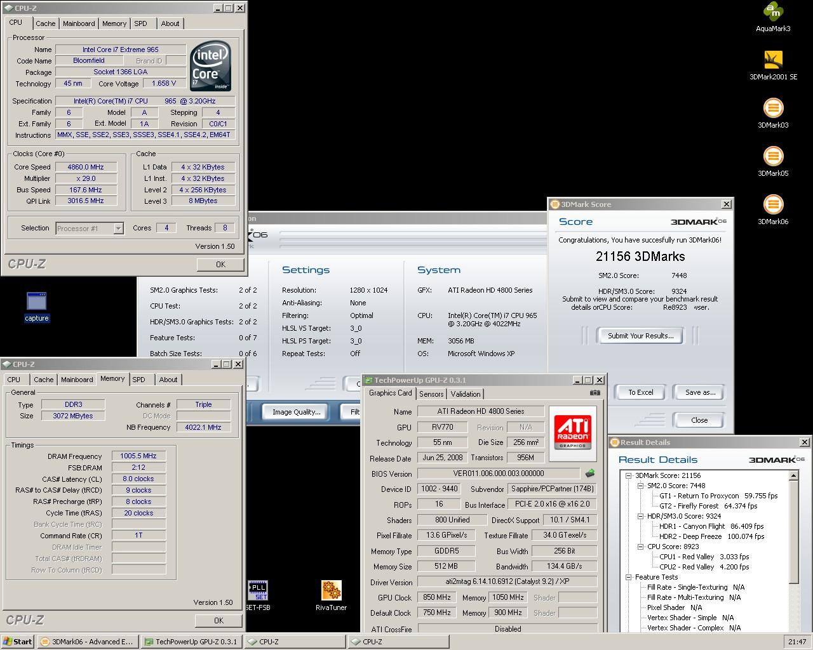Switch to 3DMark06 taskbar item
813x650 pixels.
coord(88,642)
